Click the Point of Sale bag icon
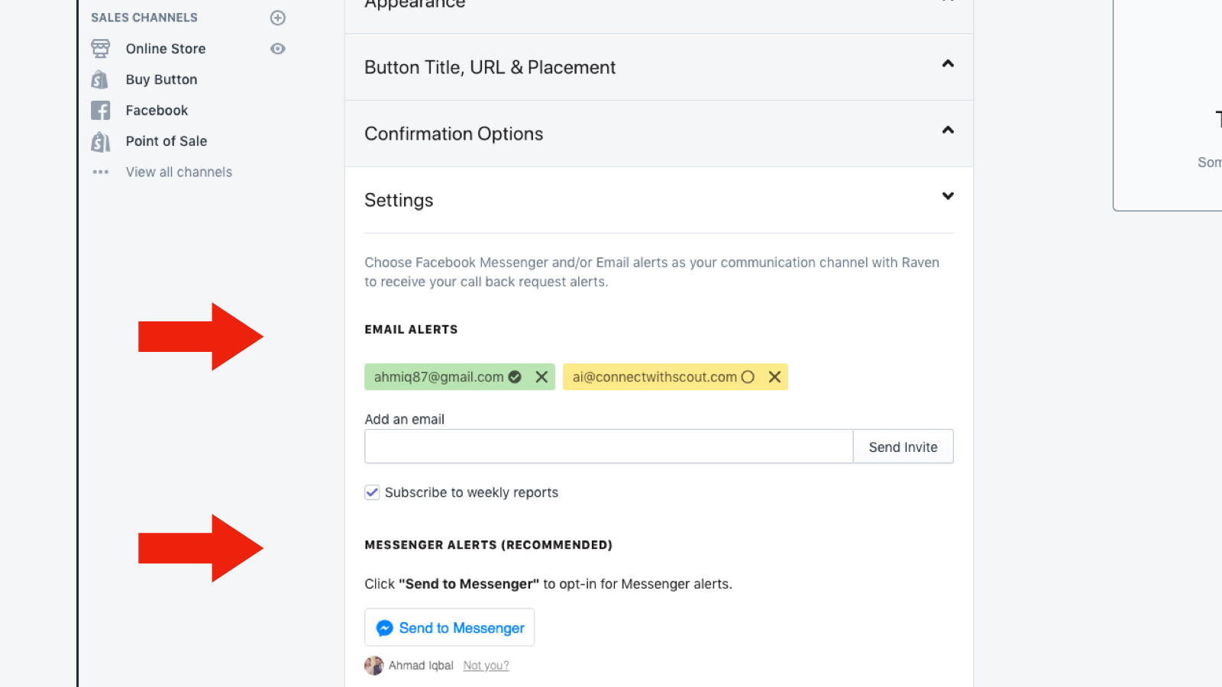Viewport: 1222px width, 687px height. point(100,141)
